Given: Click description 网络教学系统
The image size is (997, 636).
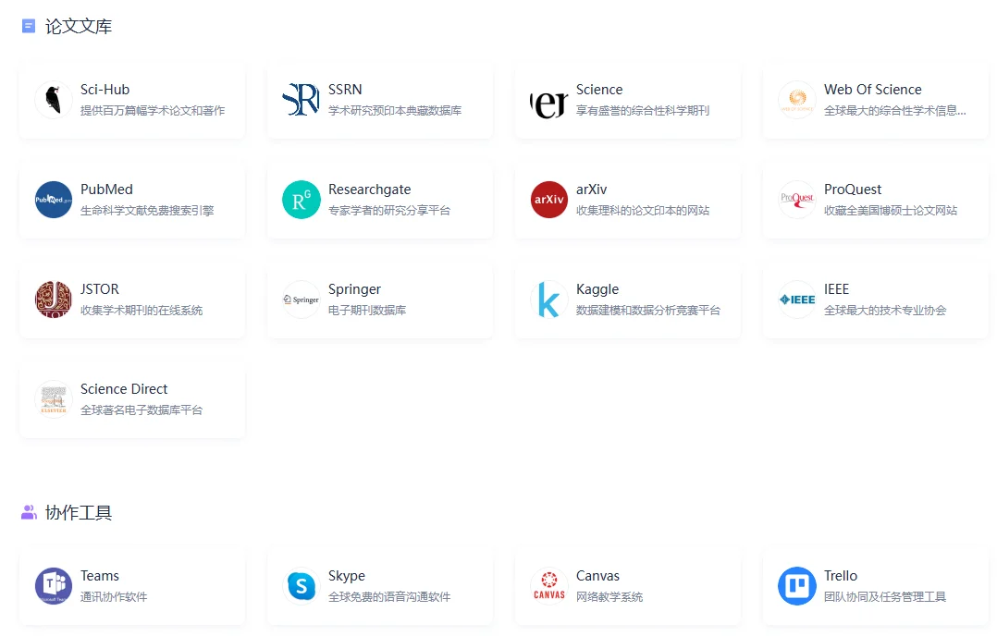Looking at the screenshot, I should click(609, 596).
